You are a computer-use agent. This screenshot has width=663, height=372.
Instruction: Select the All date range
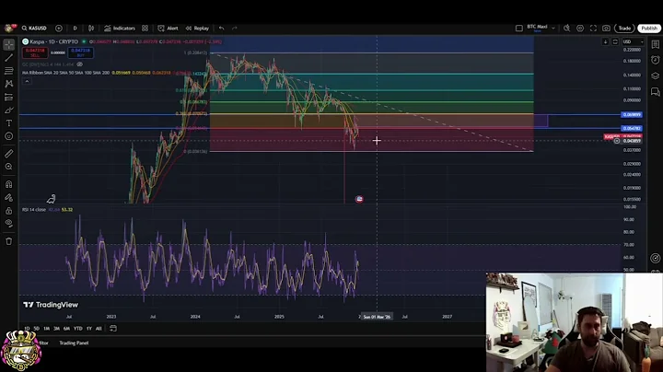(x=99, y=329)
